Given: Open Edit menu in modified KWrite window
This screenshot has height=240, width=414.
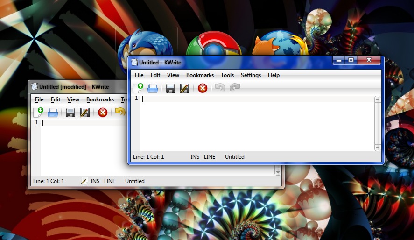Looking at the screenshot, I should [56, 99].
